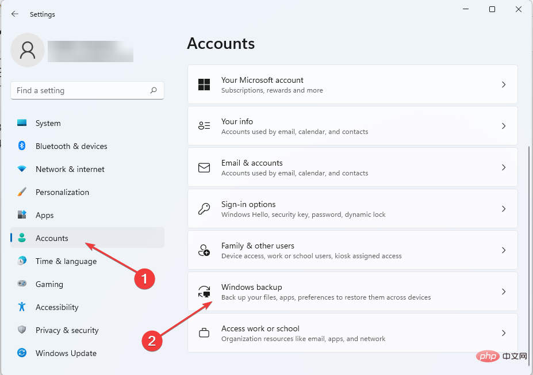
Task: Click the System monitor icon in sidebar
Action: pyautogui.click(x=22, y=123)
